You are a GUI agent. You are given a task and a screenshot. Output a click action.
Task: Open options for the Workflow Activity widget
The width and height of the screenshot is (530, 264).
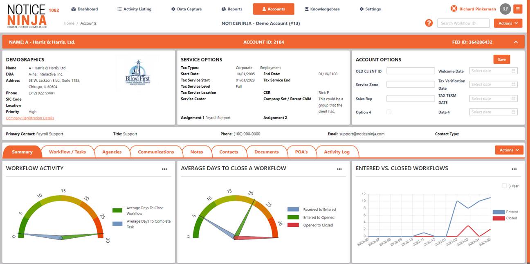tap(164, 169)
